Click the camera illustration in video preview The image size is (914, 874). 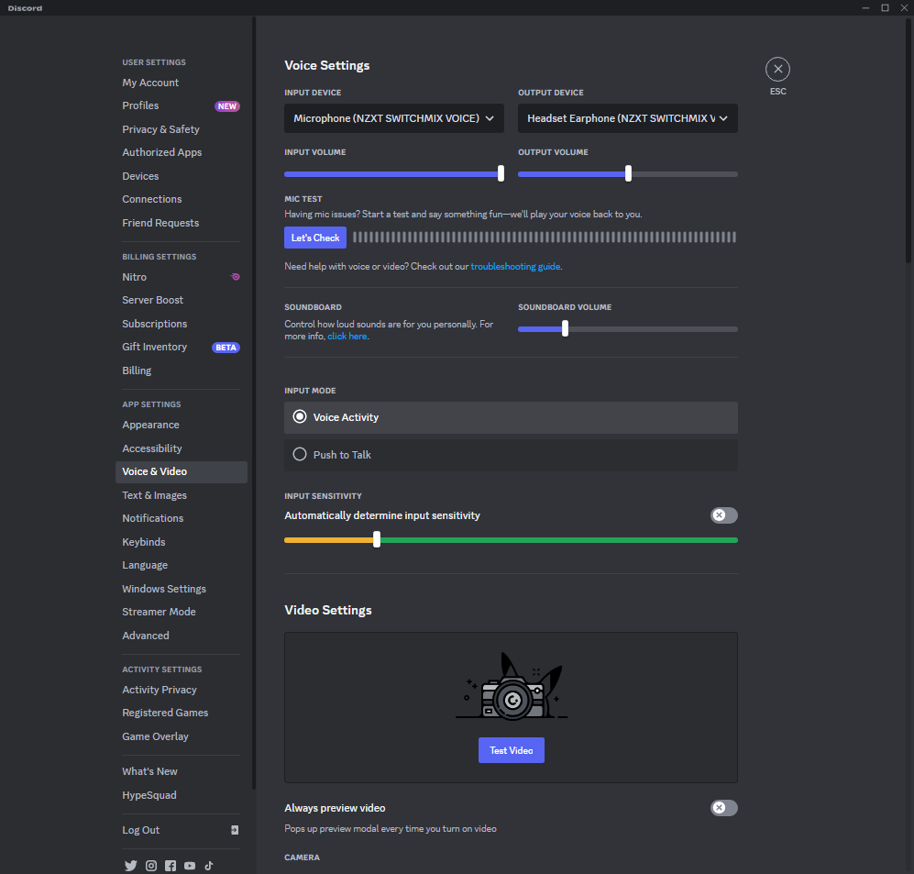tap(512, 686)
